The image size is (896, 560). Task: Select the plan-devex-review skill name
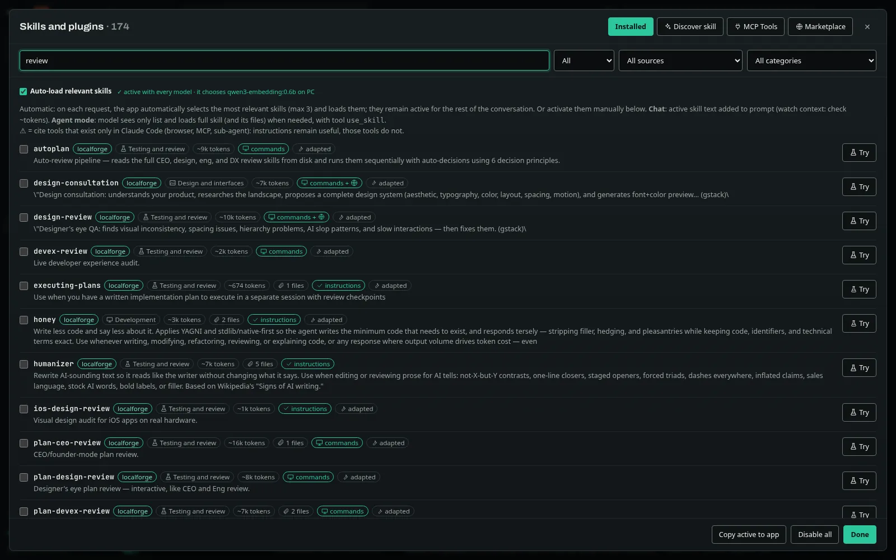click(x=72, y=511)
